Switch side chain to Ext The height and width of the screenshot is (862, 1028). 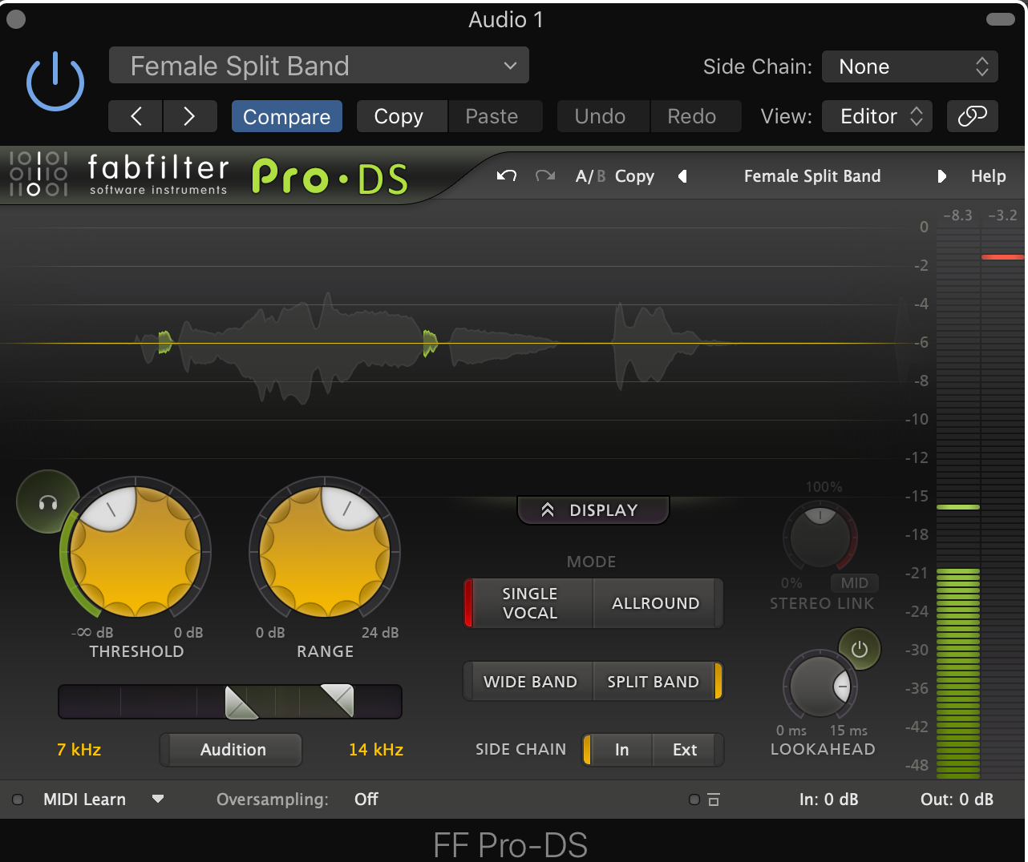point(685,750)
